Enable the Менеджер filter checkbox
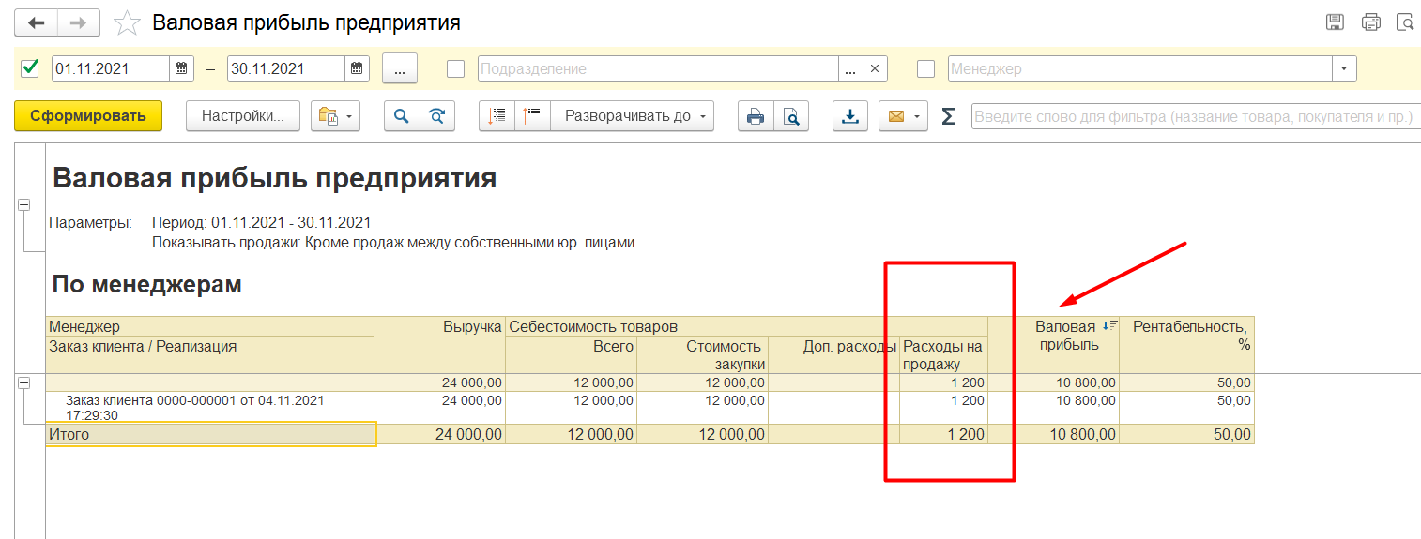This screenshot has height=539, width=1421. pyautogui.click(x=925, y=68)
